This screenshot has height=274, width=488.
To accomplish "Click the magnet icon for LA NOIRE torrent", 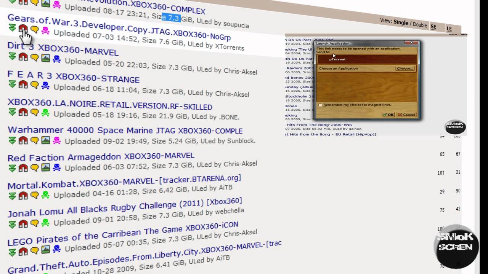I will (23, 112).
